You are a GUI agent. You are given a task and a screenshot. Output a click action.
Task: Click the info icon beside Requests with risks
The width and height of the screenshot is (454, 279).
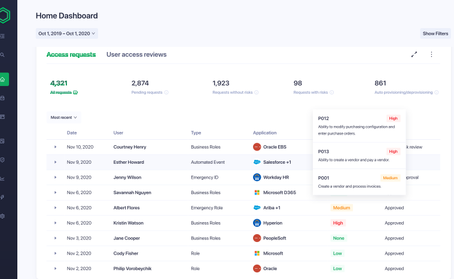coord(332,93)
